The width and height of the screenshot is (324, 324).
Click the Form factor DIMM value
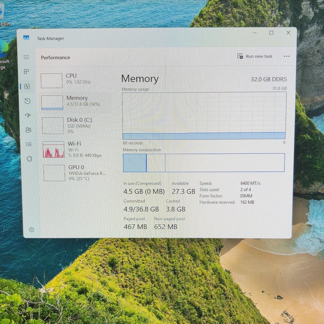click(x=246, y=196)
